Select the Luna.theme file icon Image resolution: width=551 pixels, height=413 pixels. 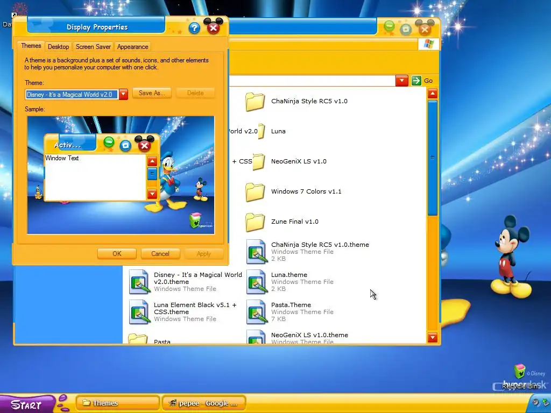(256, 282)
